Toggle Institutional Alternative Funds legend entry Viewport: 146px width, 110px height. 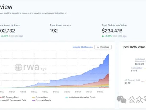[x=80, y=97]
